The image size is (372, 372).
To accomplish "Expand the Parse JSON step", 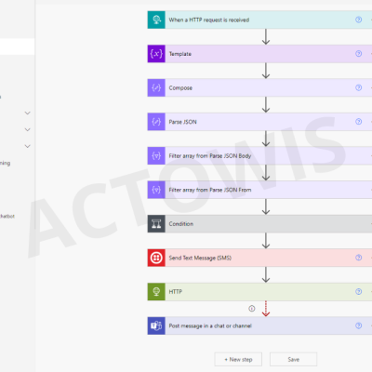I will coord(259,122).
